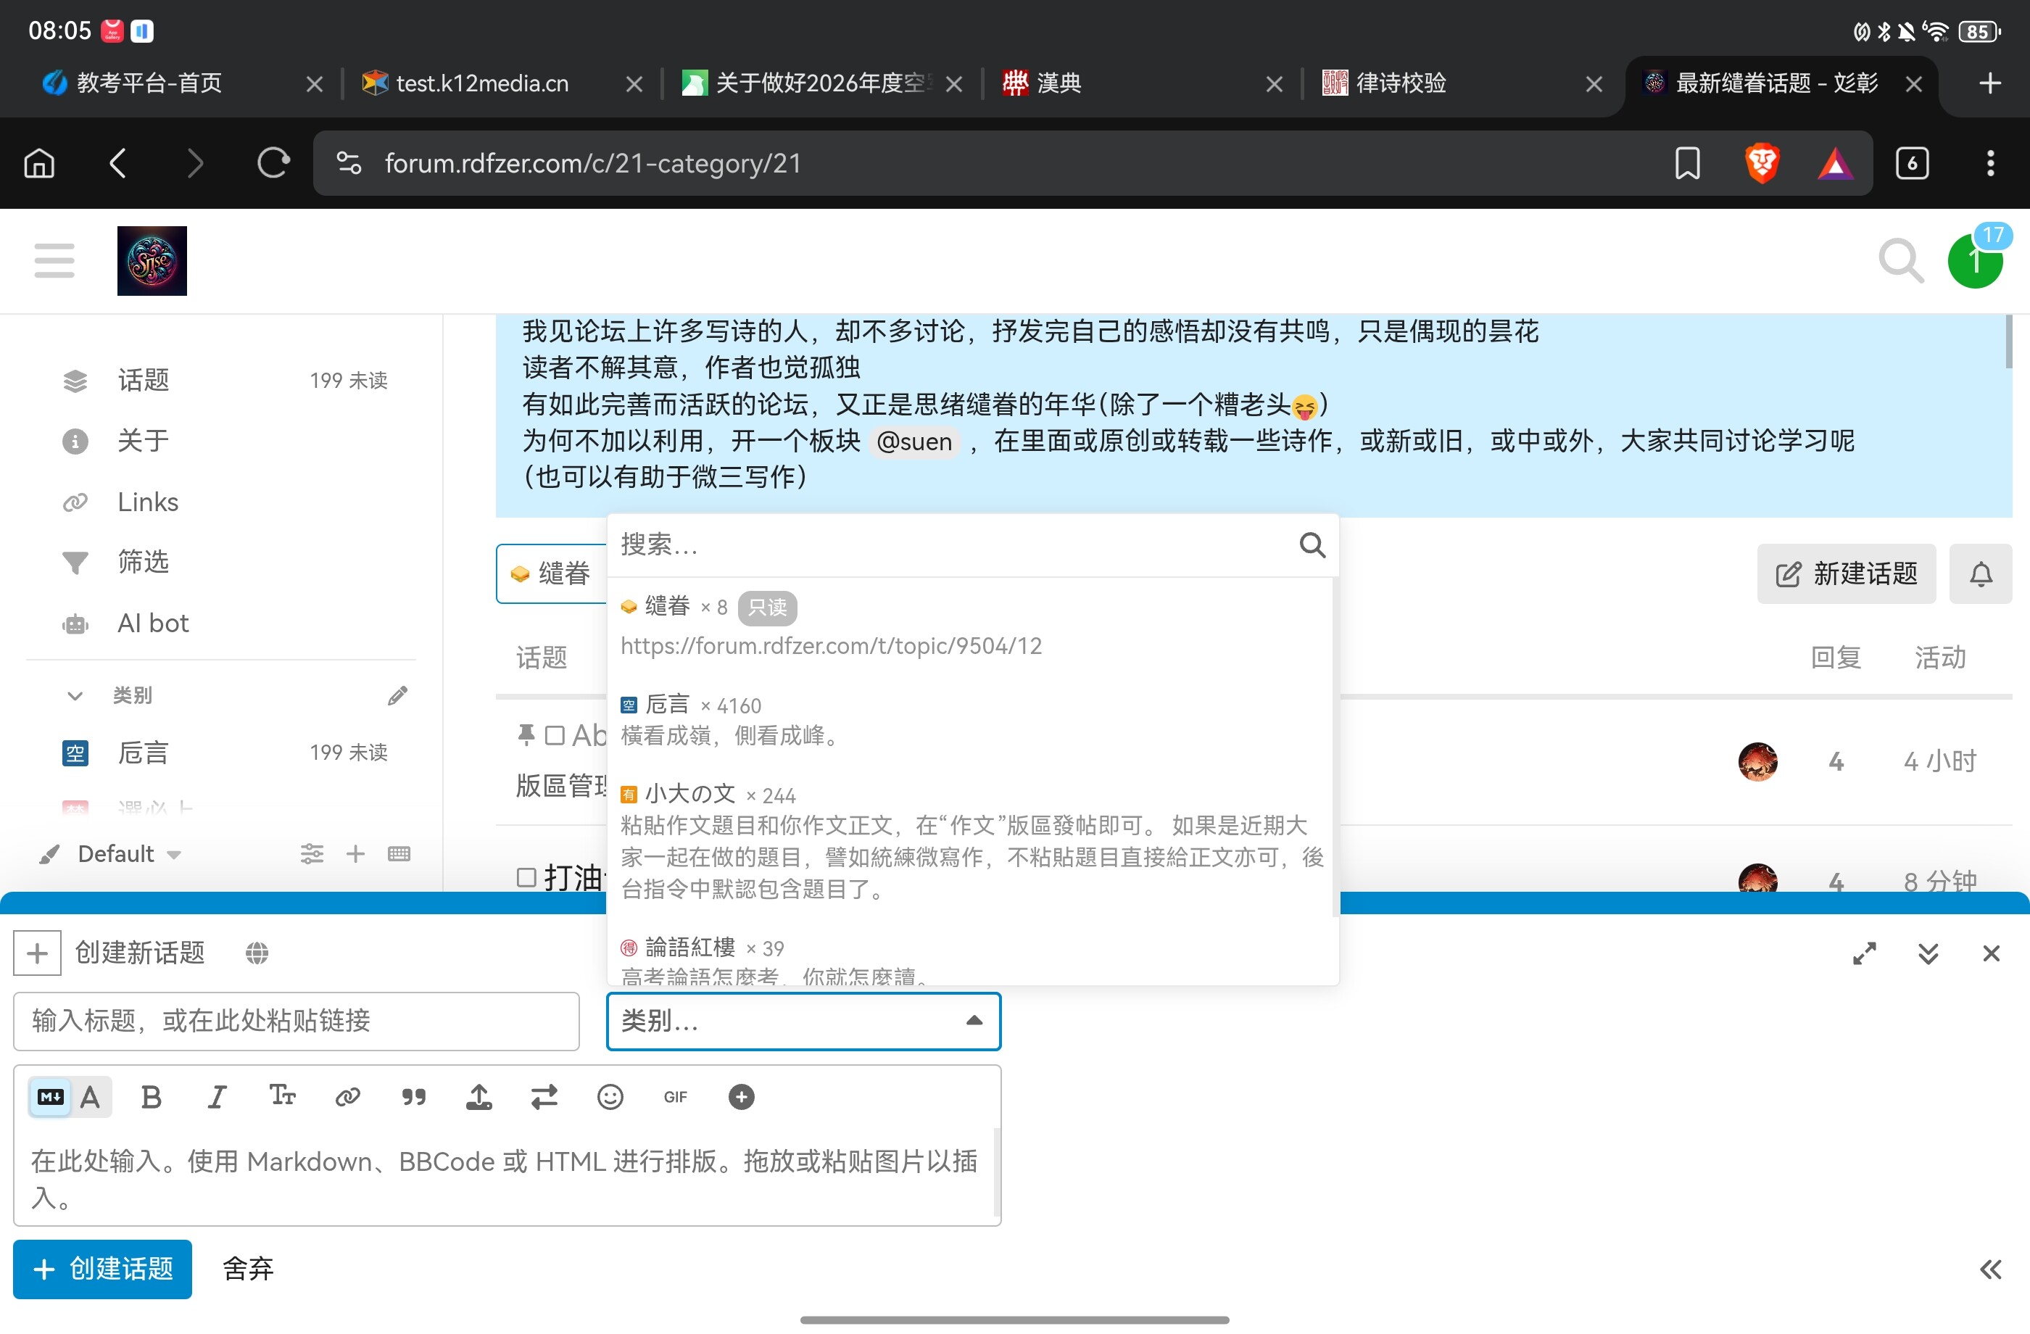Toggle the text direction icon
The height and width of the screenshot is (1334, 2030).
pos(544,1097)
